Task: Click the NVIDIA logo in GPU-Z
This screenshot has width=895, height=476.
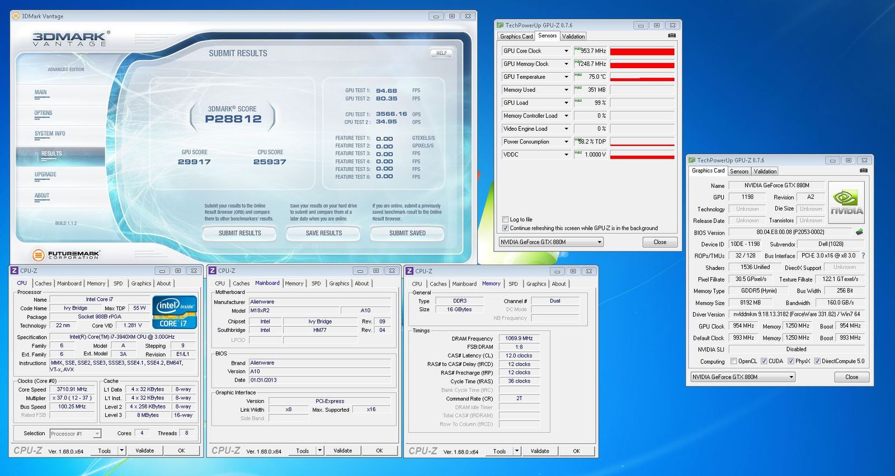Action: 846,202
